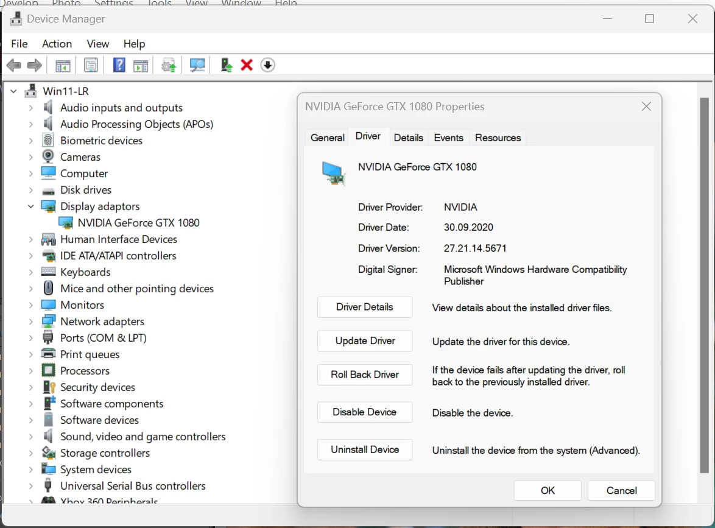Switch to the Details tab

tap(408, 137)
